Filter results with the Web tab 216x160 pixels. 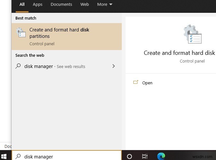[85, 4]
